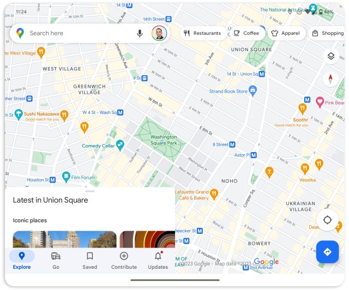
Task: Select the Apparel category chip
Action: pyautogui.click(x=286, y=33)
